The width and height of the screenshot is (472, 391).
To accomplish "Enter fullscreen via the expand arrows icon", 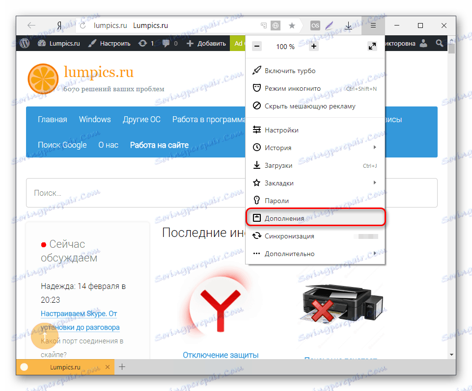I will pyautogui.click(x=372, y=46).
